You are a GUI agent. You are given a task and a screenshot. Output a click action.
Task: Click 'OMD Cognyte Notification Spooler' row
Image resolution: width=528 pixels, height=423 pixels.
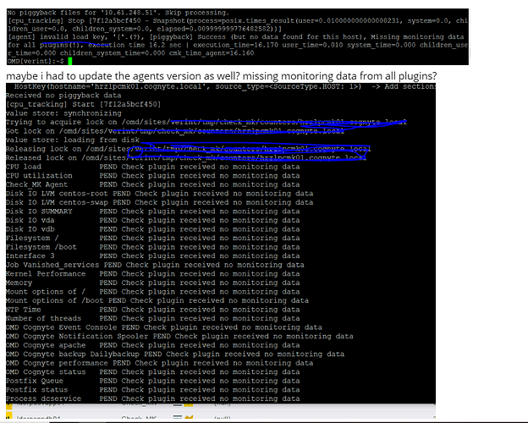click(x=180, y=336)
